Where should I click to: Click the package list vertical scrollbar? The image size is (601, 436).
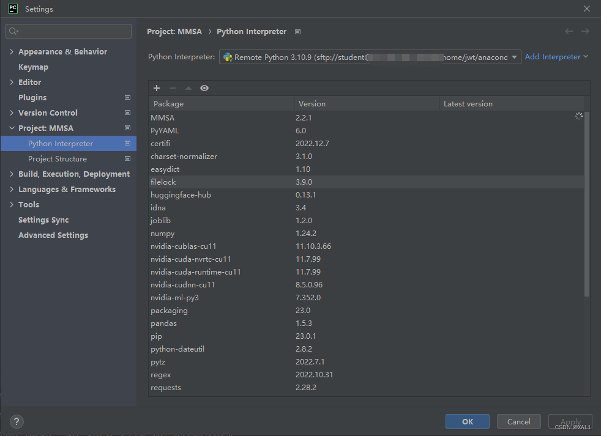[586, 204]
